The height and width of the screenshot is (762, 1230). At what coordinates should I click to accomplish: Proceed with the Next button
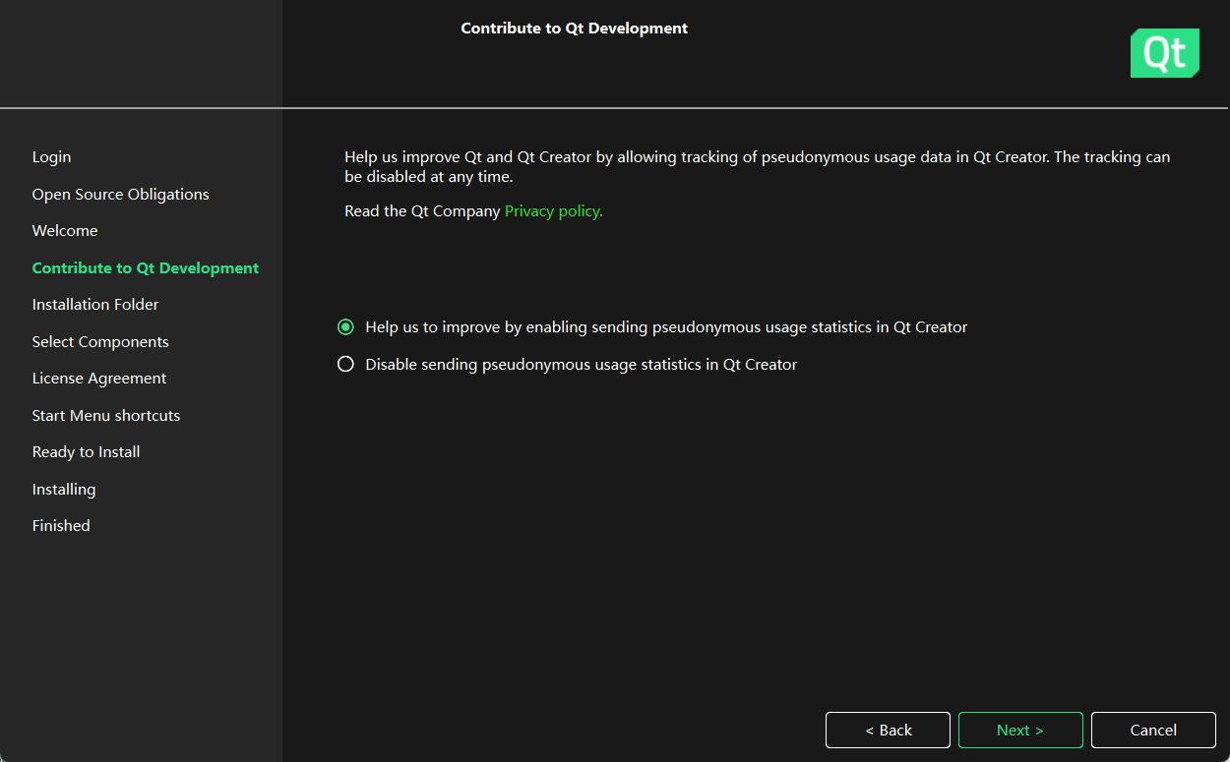tap(1020, 730)
